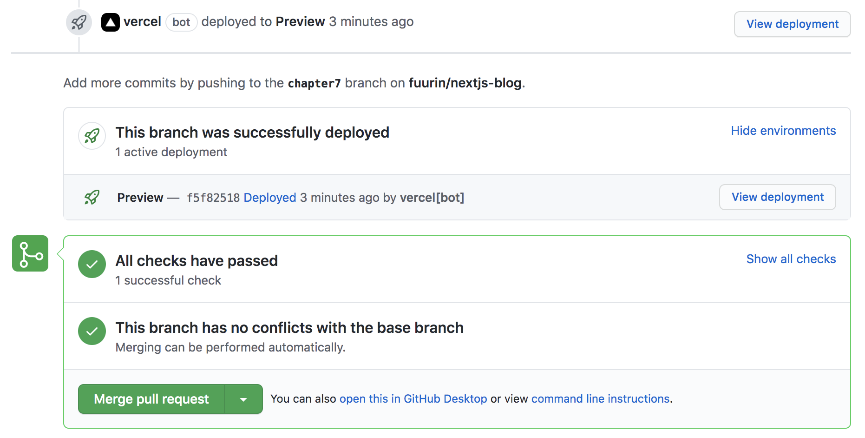Collapse the list with Hide environments

pos(783,131)
